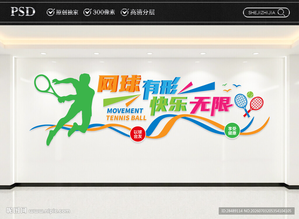
Task: Click the orange 网球 heading text
Action: tap(119, 84)
